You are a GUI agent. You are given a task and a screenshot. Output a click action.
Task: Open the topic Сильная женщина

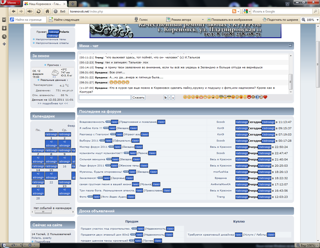92,159
